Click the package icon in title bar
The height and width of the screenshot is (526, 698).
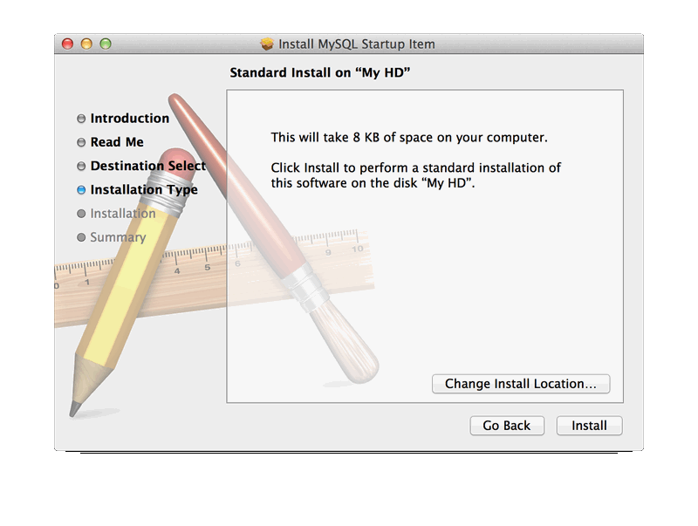(267, 44)
